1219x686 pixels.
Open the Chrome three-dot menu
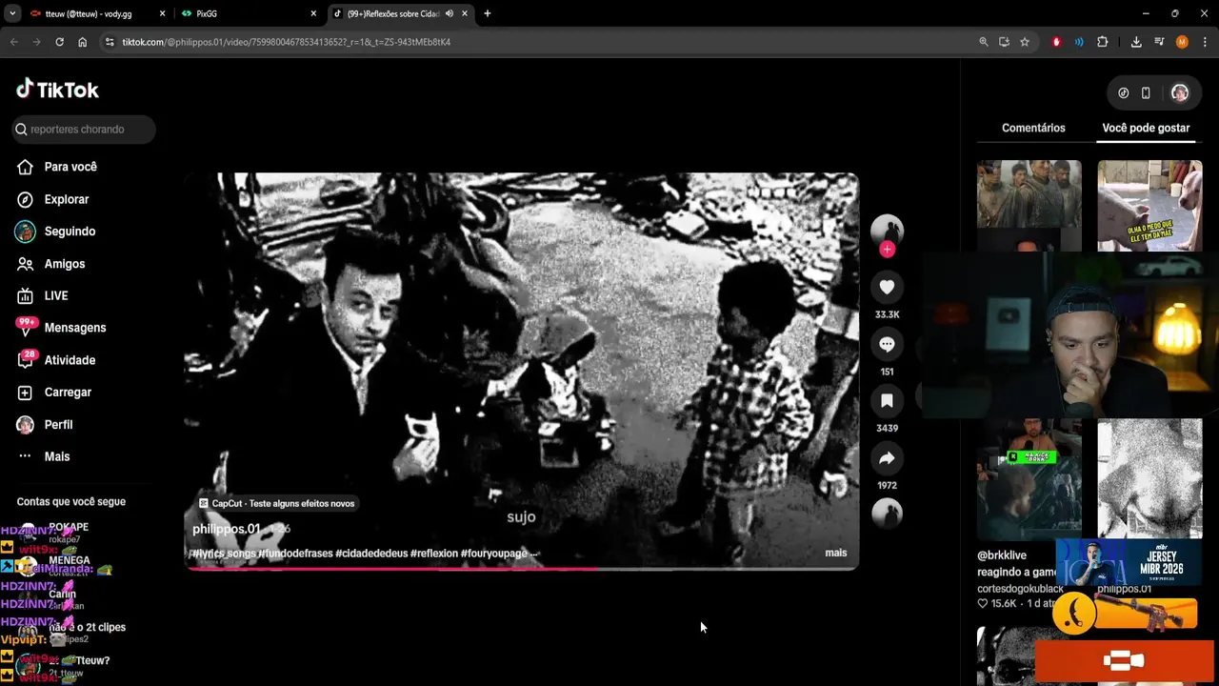click(1205, 42)
